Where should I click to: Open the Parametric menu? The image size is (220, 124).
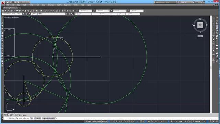click(67, 5)
